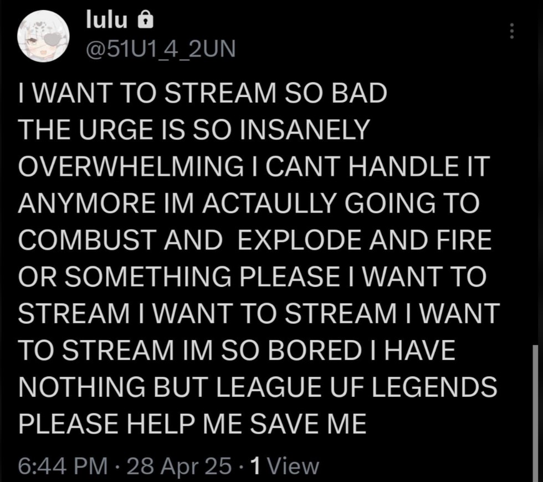Viewport: 543px width, 482px height.
Task: Visit the @51U1_4_2UN handle link
Action: tap(160, 49)
